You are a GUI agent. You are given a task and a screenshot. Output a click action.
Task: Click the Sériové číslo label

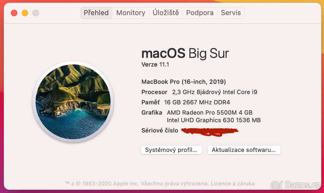160,131
